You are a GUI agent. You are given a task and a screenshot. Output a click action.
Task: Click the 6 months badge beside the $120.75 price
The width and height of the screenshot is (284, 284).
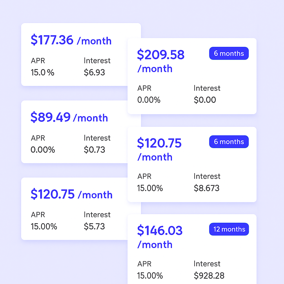pos(229,142)
